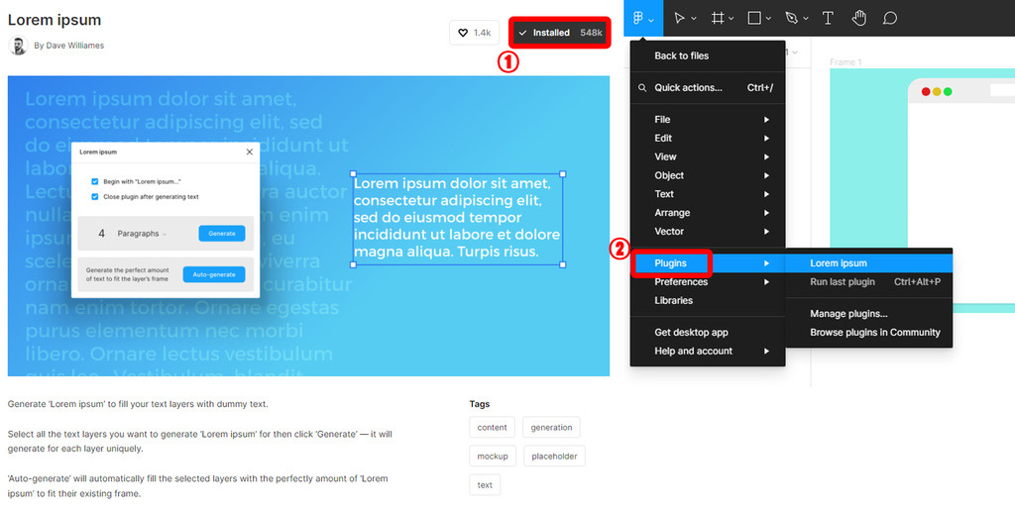Select the Text tool
1015x511 pixels.
(828, 18)
